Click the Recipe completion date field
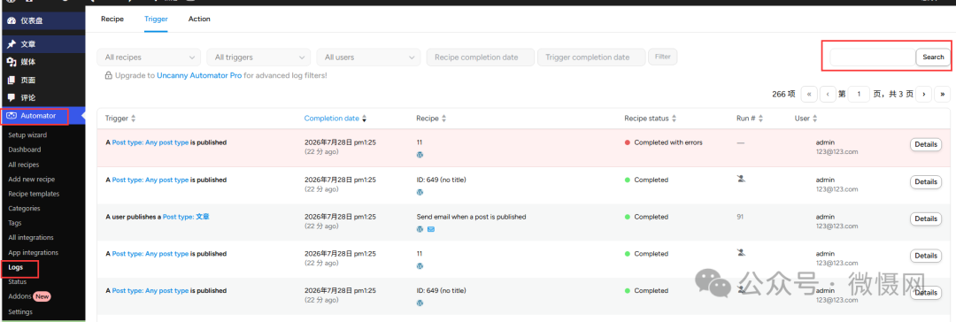 [x=481, y=57]
